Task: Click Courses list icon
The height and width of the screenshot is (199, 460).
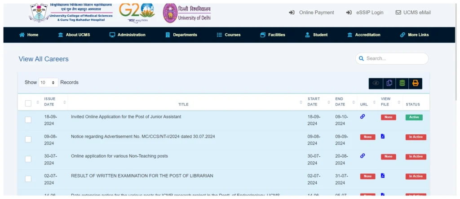Action: (219, 35)
